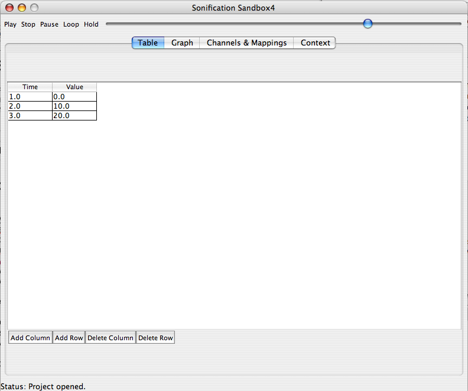
Task: Click the Delete Column button
Action: (x=110, y=338)
